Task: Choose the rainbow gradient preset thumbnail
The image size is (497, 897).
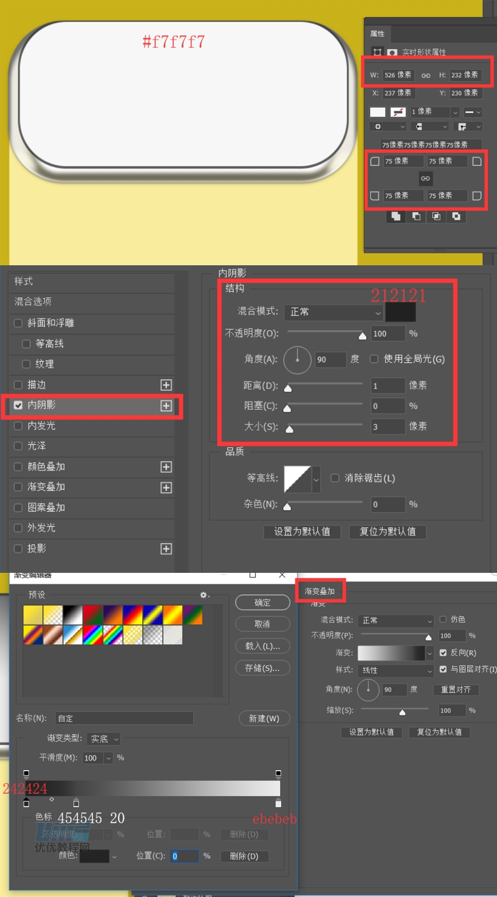Action: click(93, 635)
